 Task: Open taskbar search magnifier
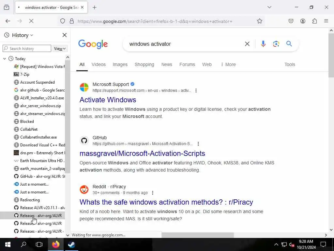click(23, 244)
